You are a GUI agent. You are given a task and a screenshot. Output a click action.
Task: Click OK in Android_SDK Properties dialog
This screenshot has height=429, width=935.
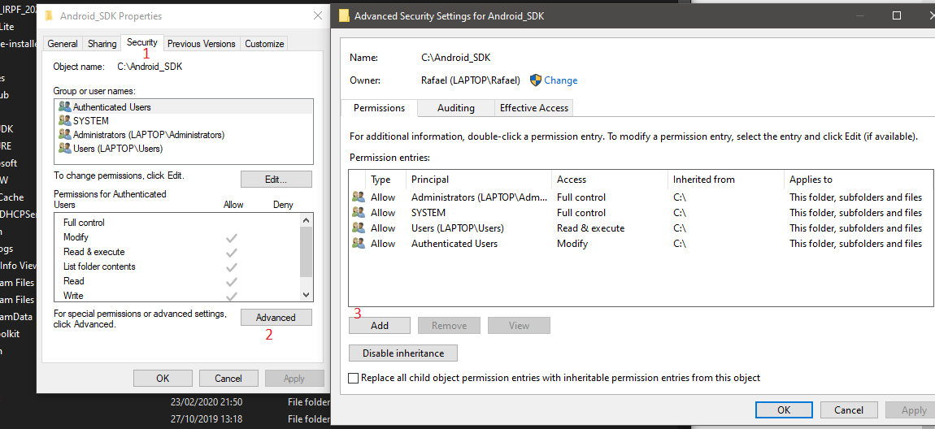[x=163, y=379]
